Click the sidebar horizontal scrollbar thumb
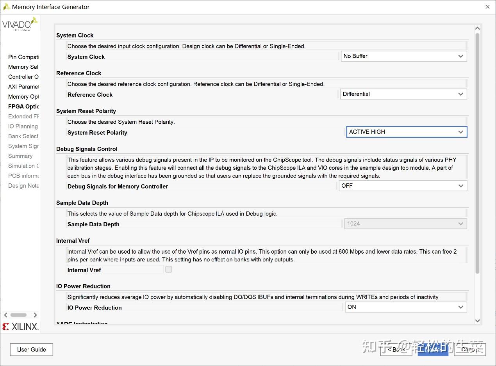Image resolution: width=496 pixels, height=366 pixels. point(18,315)
